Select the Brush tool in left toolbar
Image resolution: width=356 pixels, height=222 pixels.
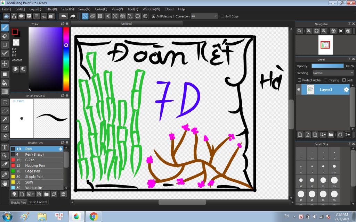(5, 28)
